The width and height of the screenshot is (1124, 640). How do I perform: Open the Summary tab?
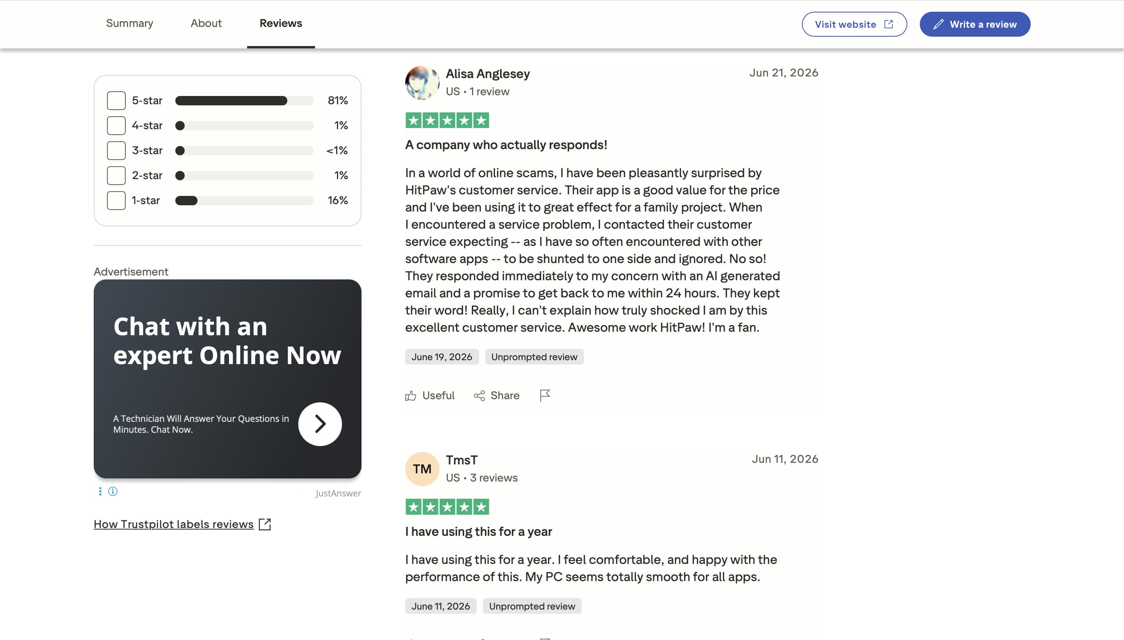[130, 23]
